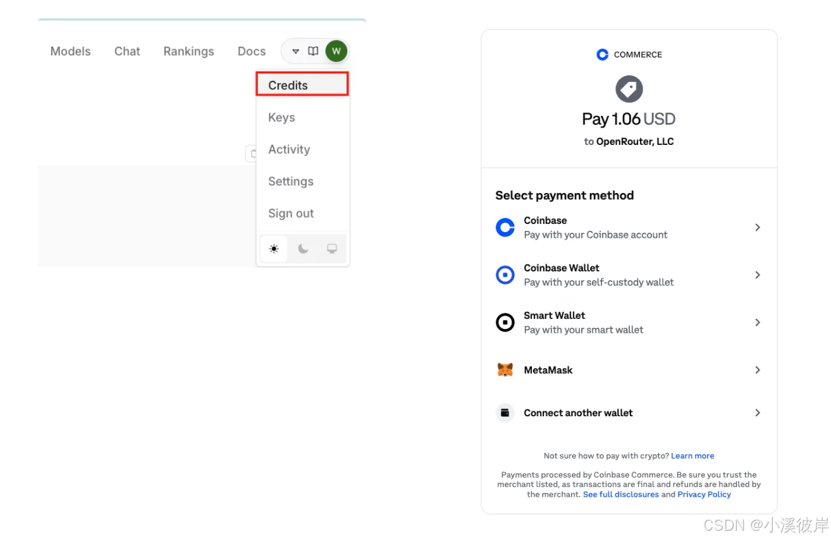The image size is (831, 539).
Task: Click the Coinbase payment logo icon
Action: [x=505, y=227]
